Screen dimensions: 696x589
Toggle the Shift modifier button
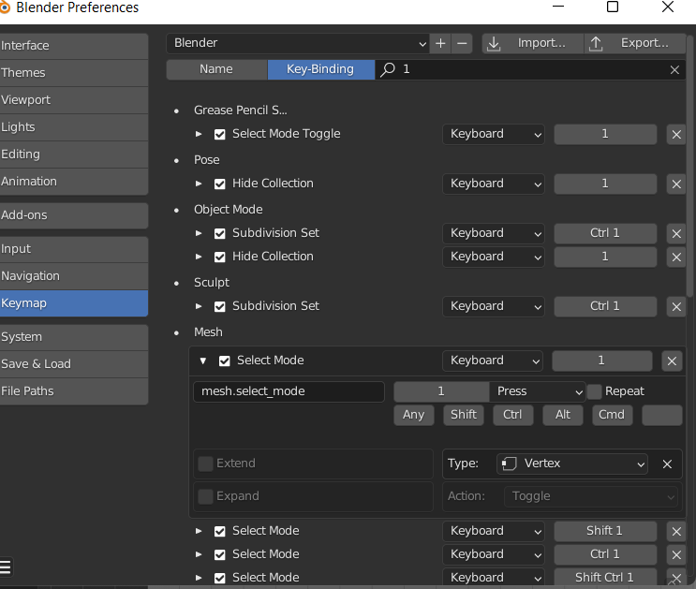(x=464, y=415)
